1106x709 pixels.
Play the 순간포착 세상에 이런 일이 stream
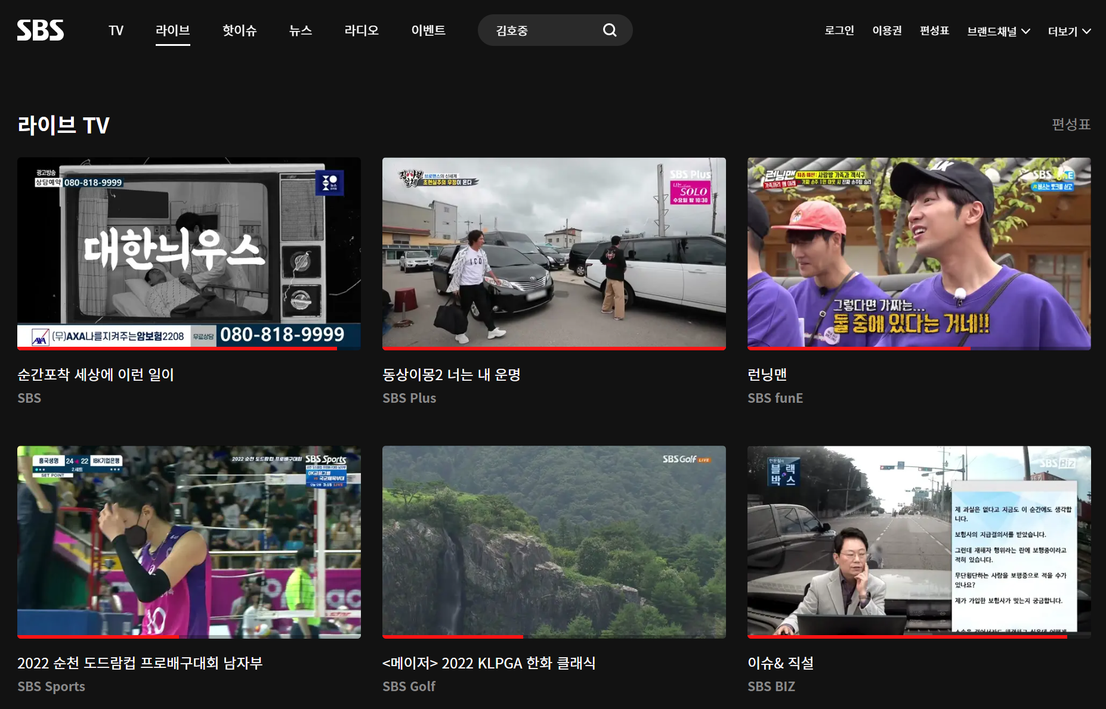click(189, 253)
